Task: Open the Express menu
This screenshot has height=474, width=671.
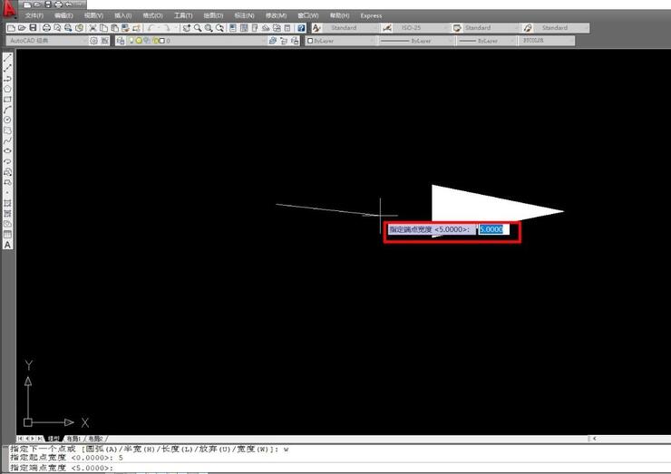Action: coord(371,15)
